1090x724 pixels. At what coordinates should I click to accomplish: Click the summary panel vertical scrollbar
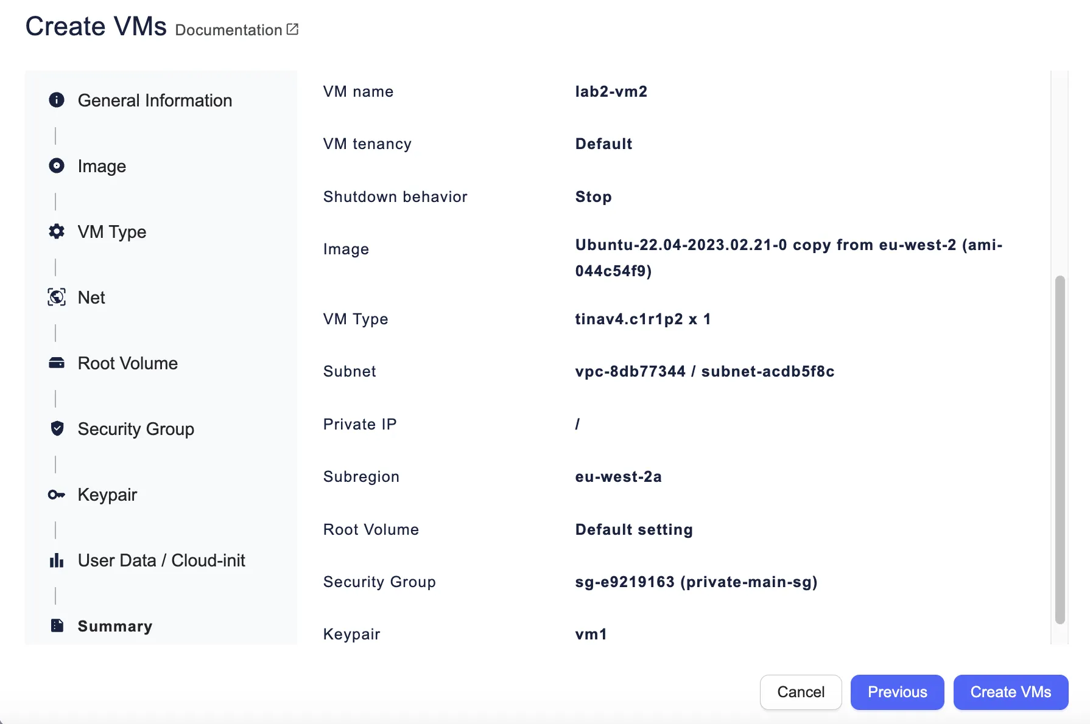[x=1060, y=450]
